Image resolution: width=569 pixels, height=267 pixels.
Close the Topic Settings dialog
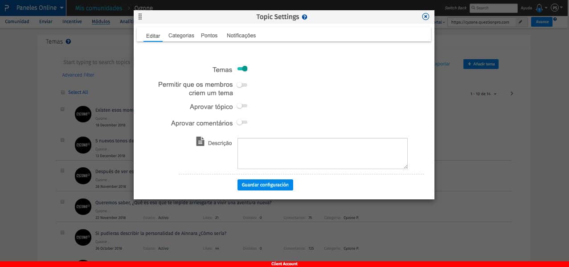click(426, 16)
